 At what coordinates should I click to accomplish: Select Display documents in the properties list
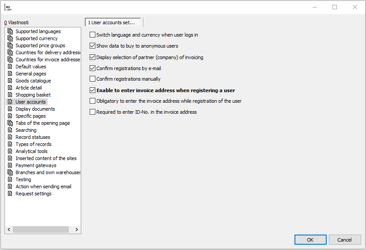coord(35,109)
